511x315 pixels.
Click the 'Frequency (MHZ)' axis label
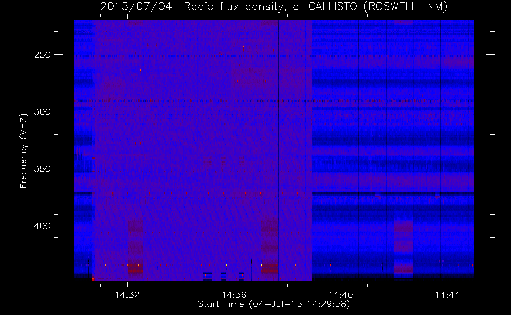coord(24,151)
